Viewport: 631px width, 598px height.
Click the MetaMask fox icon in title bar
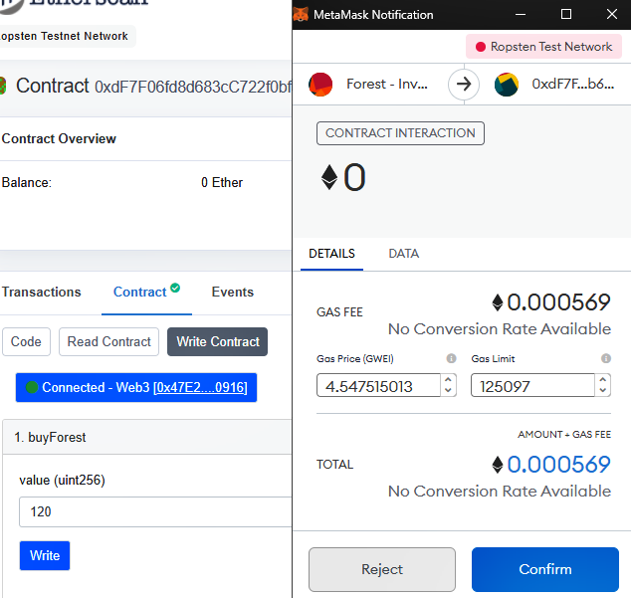(x=302, y=15)
